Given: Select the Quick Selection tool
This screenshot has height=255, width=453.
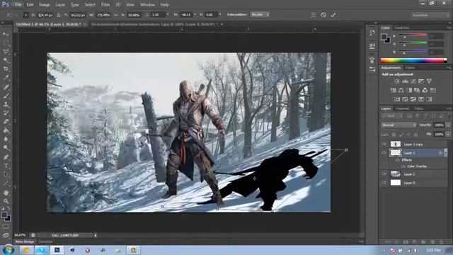Looking at the screenshot, I should [6, 60].
